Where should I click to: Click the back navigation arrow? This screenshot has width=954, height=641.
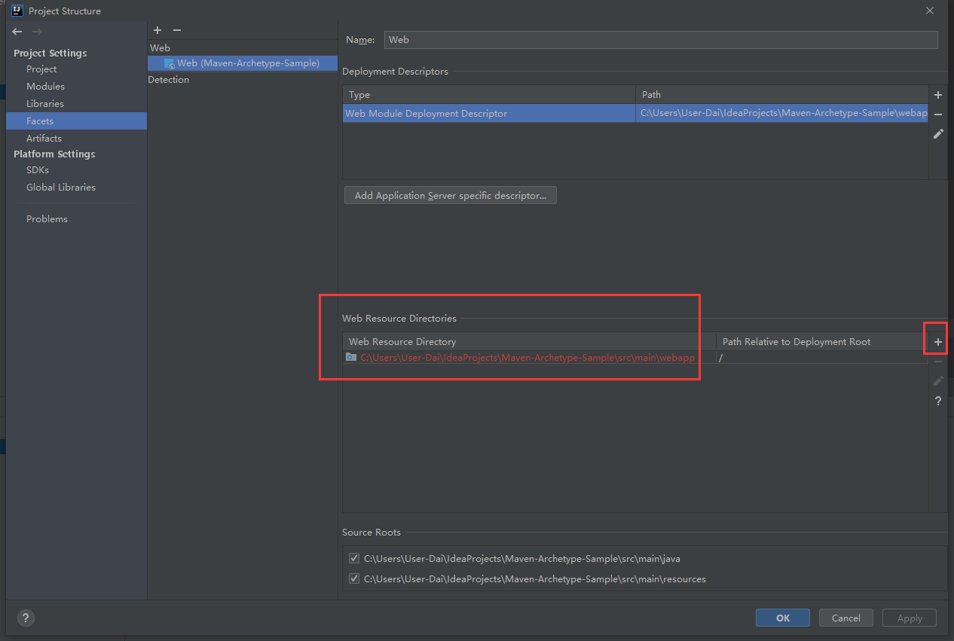click(x=17, y=32)
